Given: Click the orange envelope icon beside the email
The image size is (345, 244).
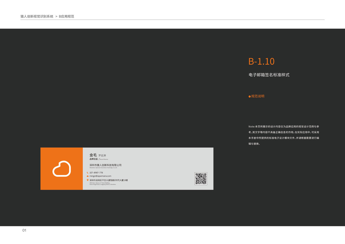Looking at the screenshot, I should point(88,176).
